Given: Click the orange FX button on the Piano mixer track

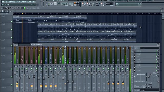Looking at the screenshot, I should point(41,86).
